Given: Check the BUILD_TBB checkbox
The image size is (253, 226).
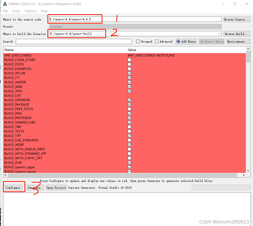Looking at the screenshot, I should coord(130,127).
